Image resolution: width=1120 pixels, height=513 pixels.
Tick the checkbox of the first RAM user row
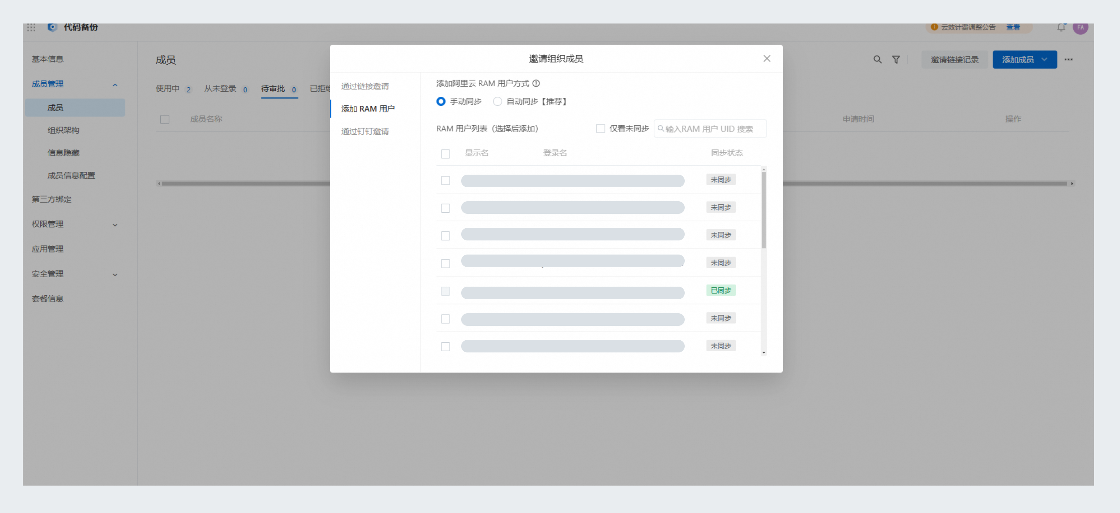click(445, 181)
